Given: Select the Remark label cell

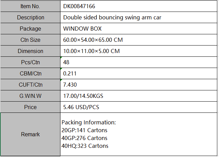Looking at the screenshot, I should pos(30,134).
